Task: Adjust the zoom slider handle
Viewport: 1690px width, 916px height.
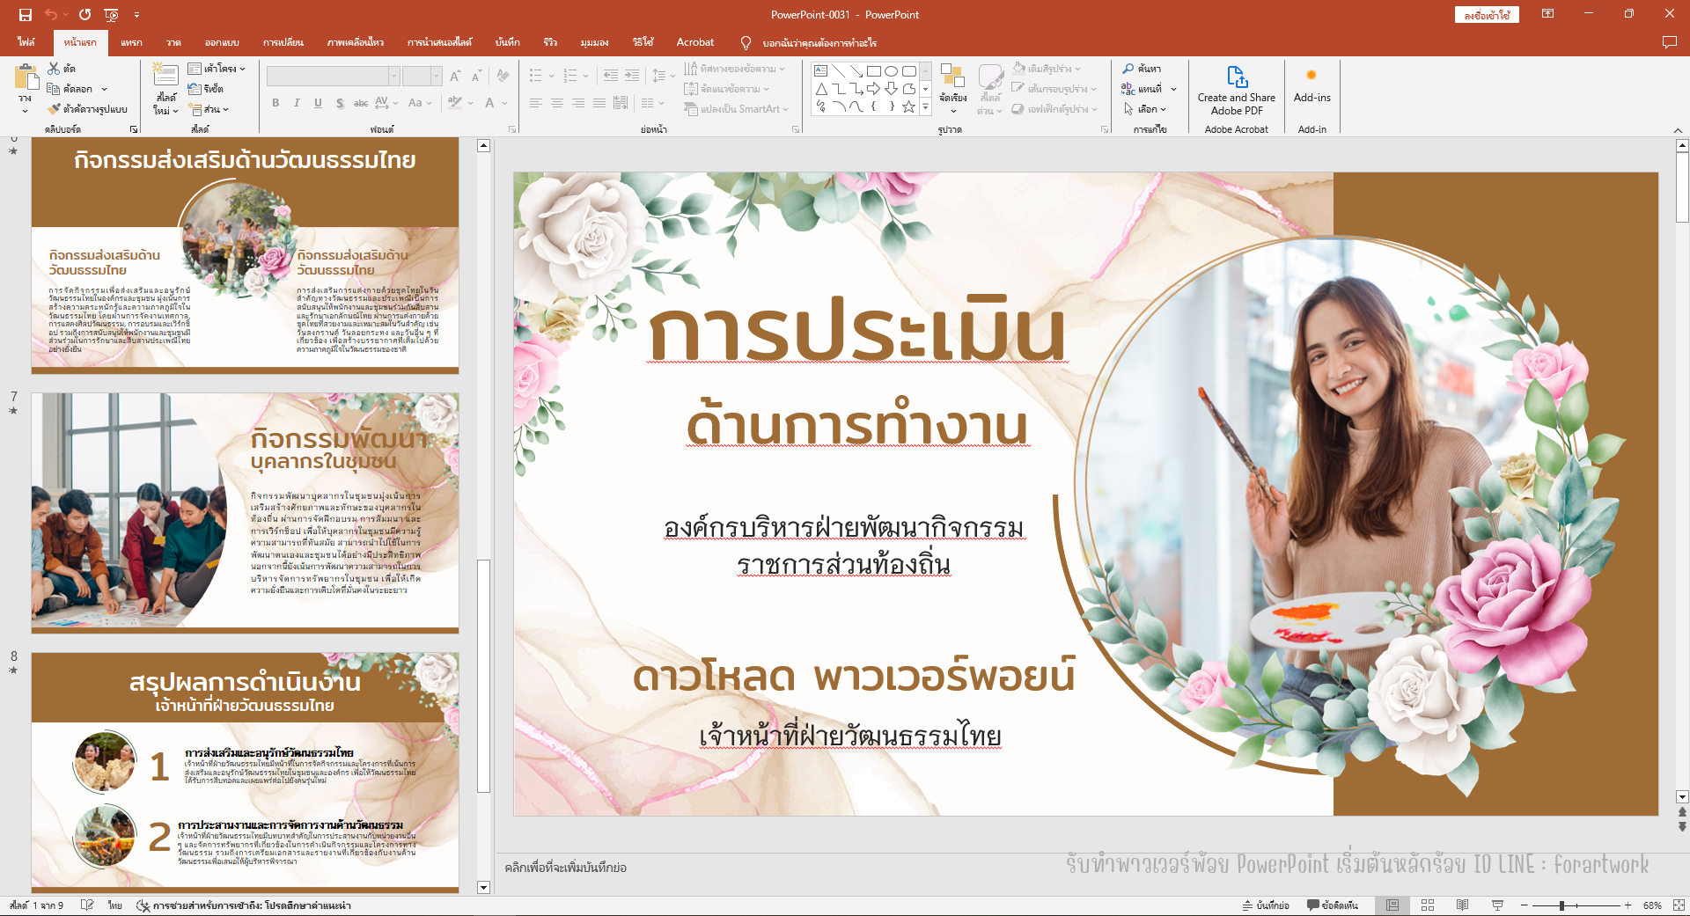Action: [x=1561, y=905]
